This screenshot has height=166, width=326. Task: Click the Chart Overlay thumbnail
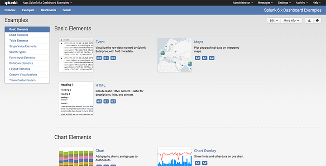(175, 156)
